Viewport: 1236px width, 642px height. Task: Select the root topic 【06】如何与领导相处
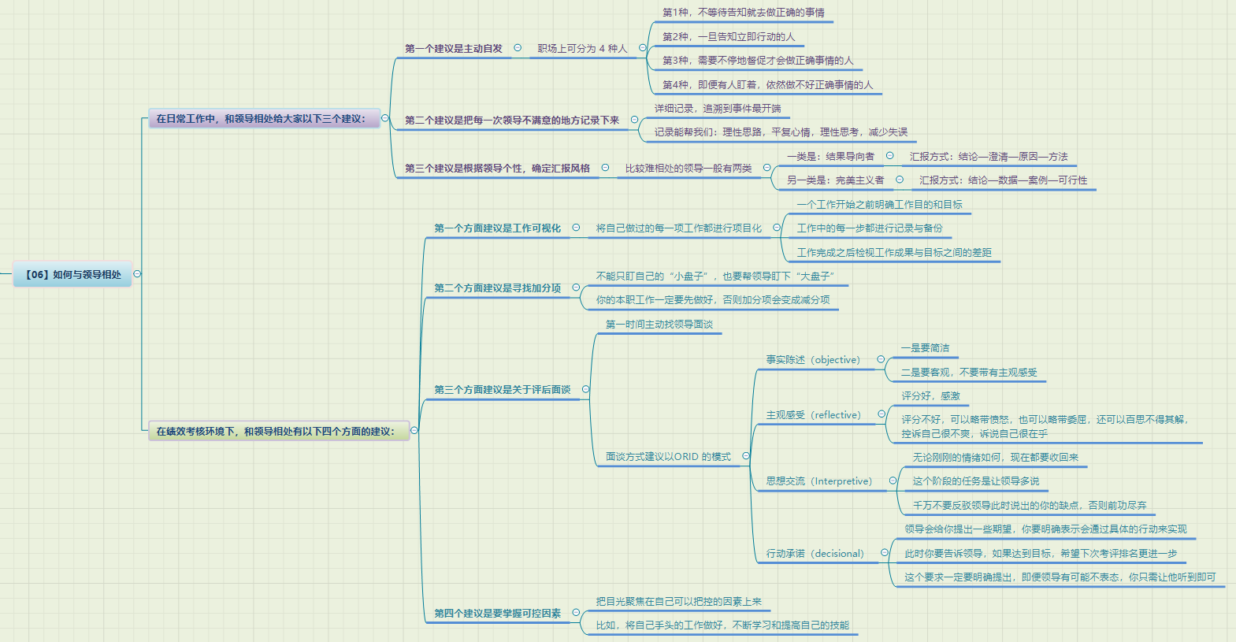pyautogui.click(x=72, y=274)
